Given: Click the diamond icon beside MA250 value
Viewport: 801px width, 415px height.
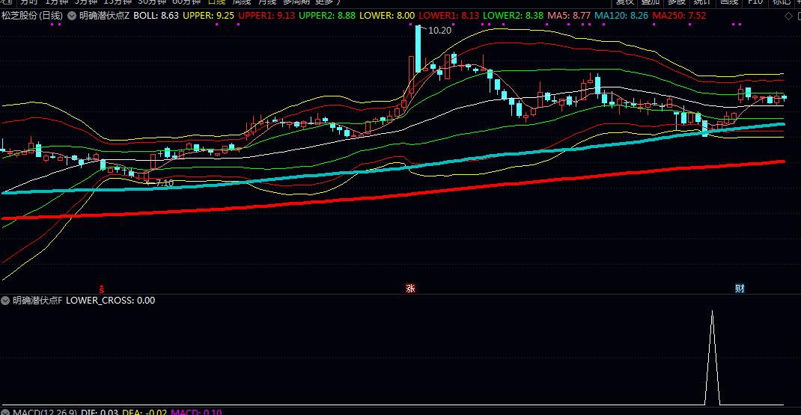Looking at the screenshot, I should point(788,16).
